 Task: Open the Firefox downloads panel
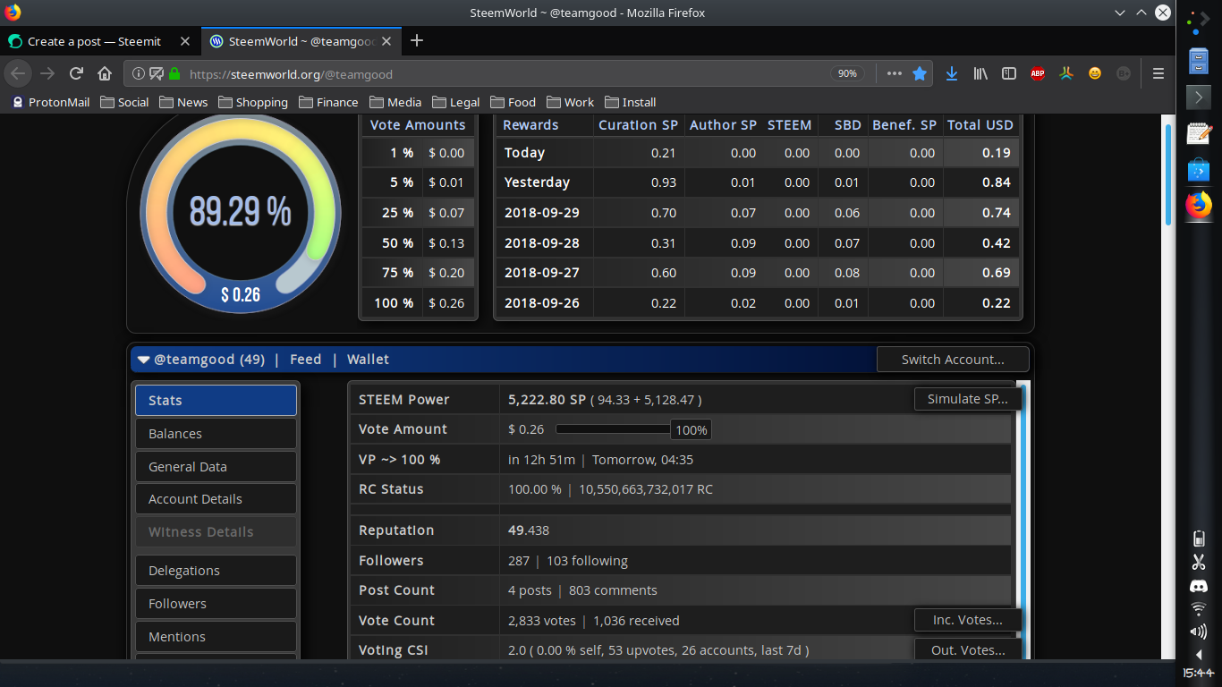[x=952, y=74]
